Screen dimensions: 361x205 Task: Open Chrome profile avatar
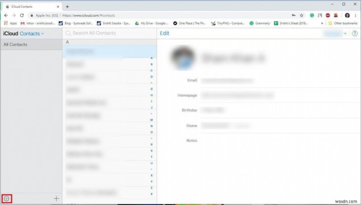tap(347, 15)
